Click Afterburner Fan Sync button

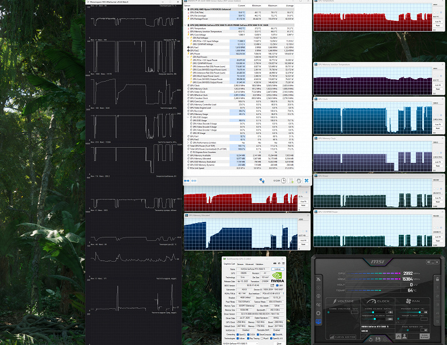click(425, 336)
